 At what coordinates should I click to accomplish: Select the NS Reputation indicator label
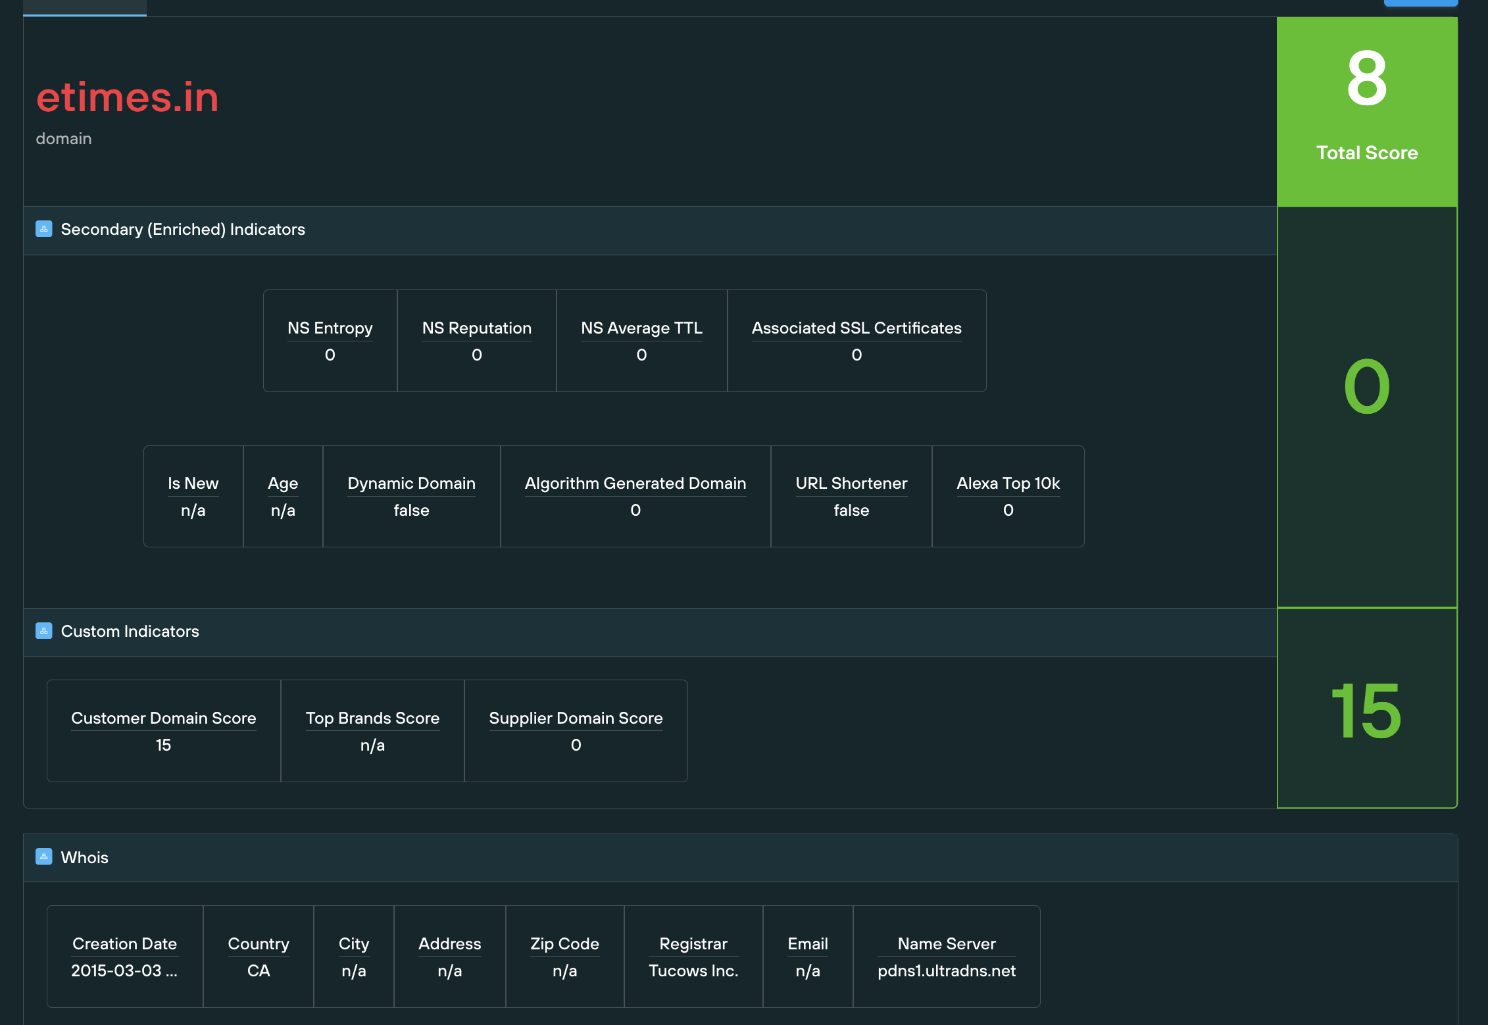pos(477,328)
